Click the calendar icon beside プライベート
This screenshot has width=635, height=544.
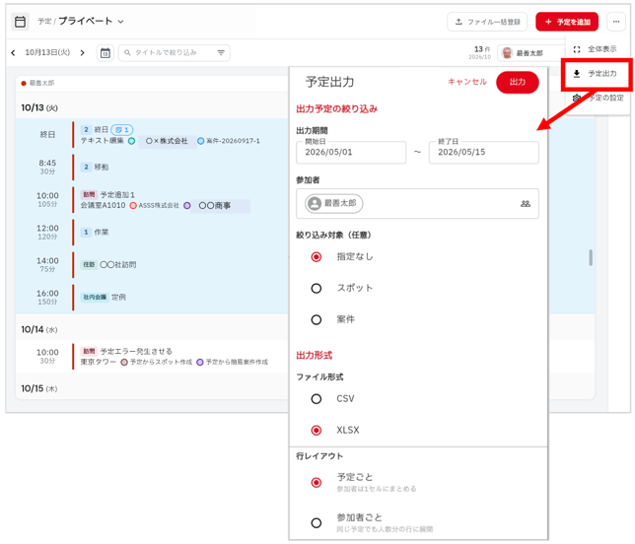[20, 22]
